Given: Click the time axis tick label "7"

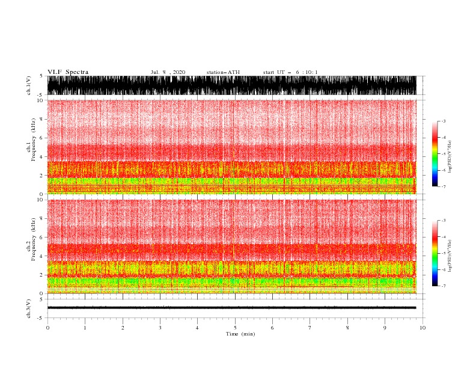Looking at the screenshot, I should click(310, 328).
